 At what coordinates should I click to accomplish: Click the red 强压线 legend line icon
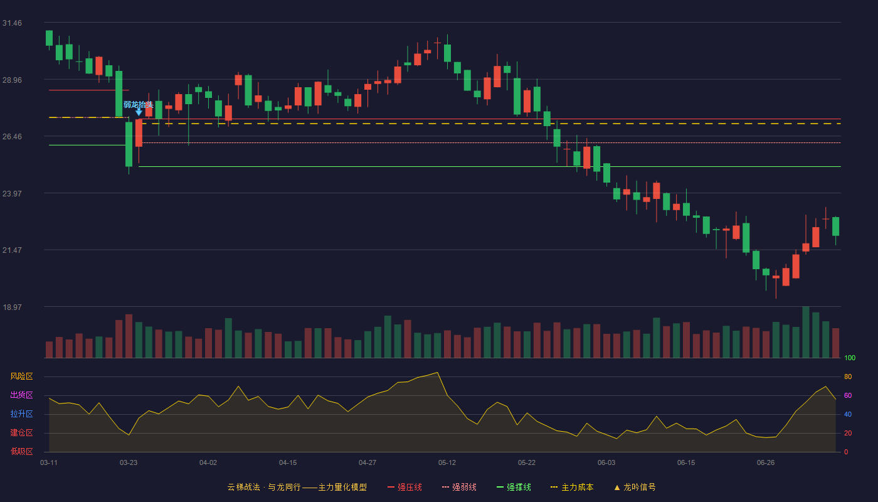(391, 487)
